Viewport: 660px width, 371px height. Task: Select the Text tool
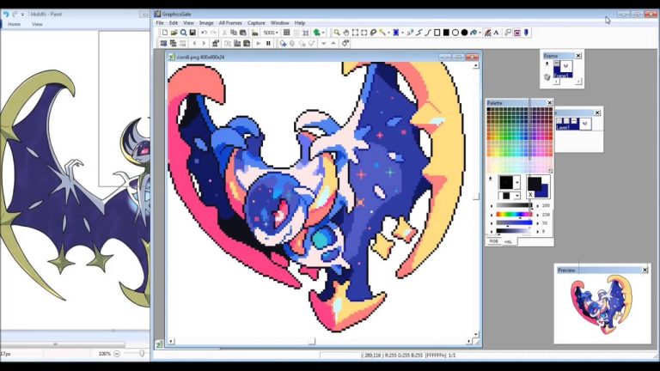pos(496,33)
